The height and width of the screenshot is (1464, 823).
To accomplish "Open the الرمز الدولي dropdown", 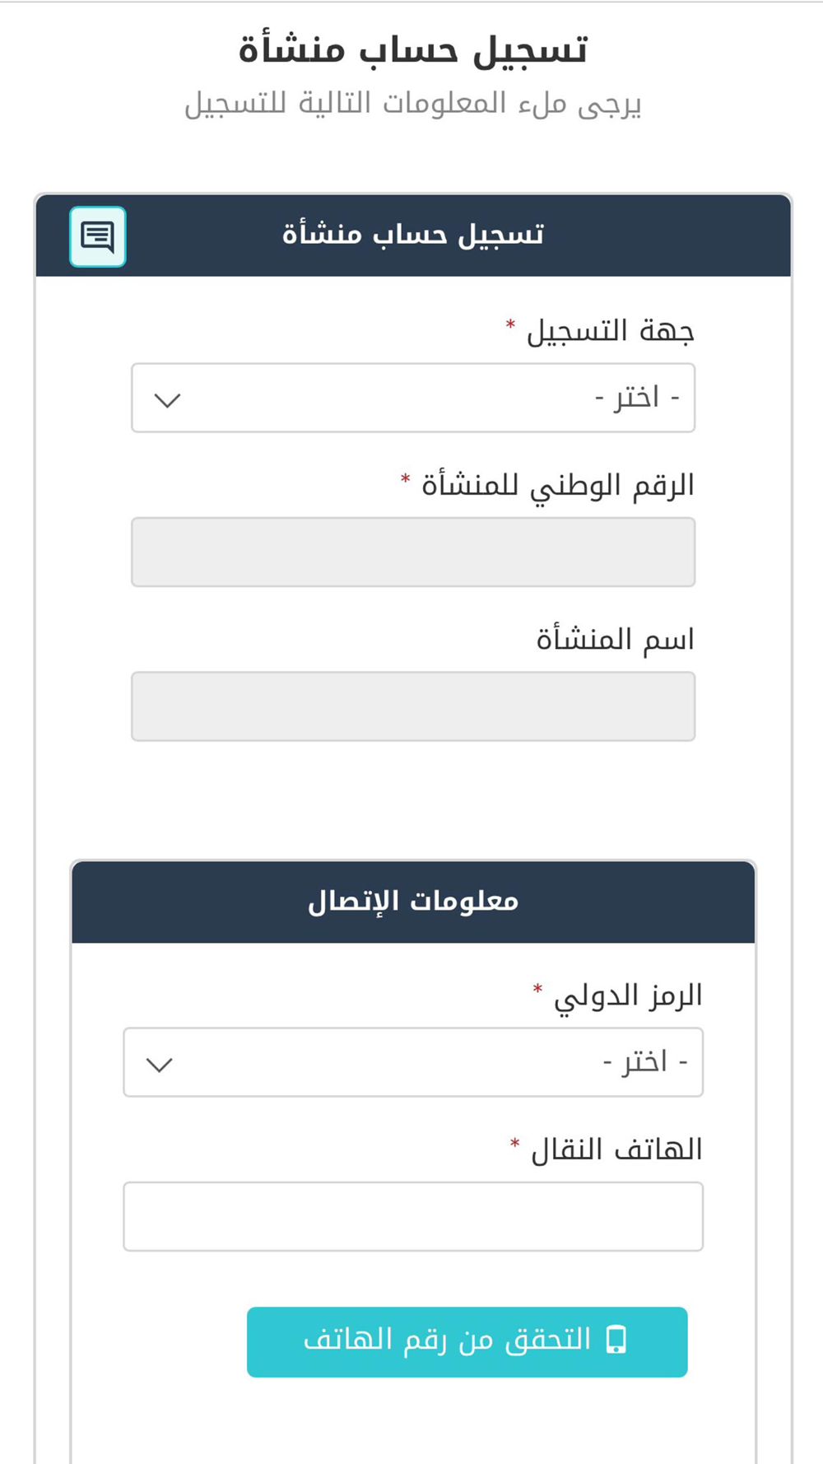I will click(x=413, y=1062).
